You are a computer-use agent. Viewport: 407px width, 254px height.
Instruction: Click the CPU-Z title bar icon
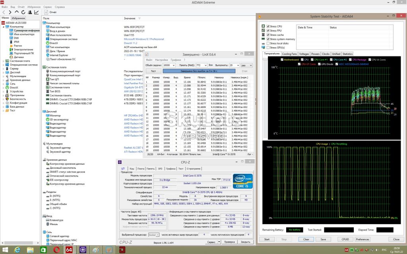click(x=120, y=162)
